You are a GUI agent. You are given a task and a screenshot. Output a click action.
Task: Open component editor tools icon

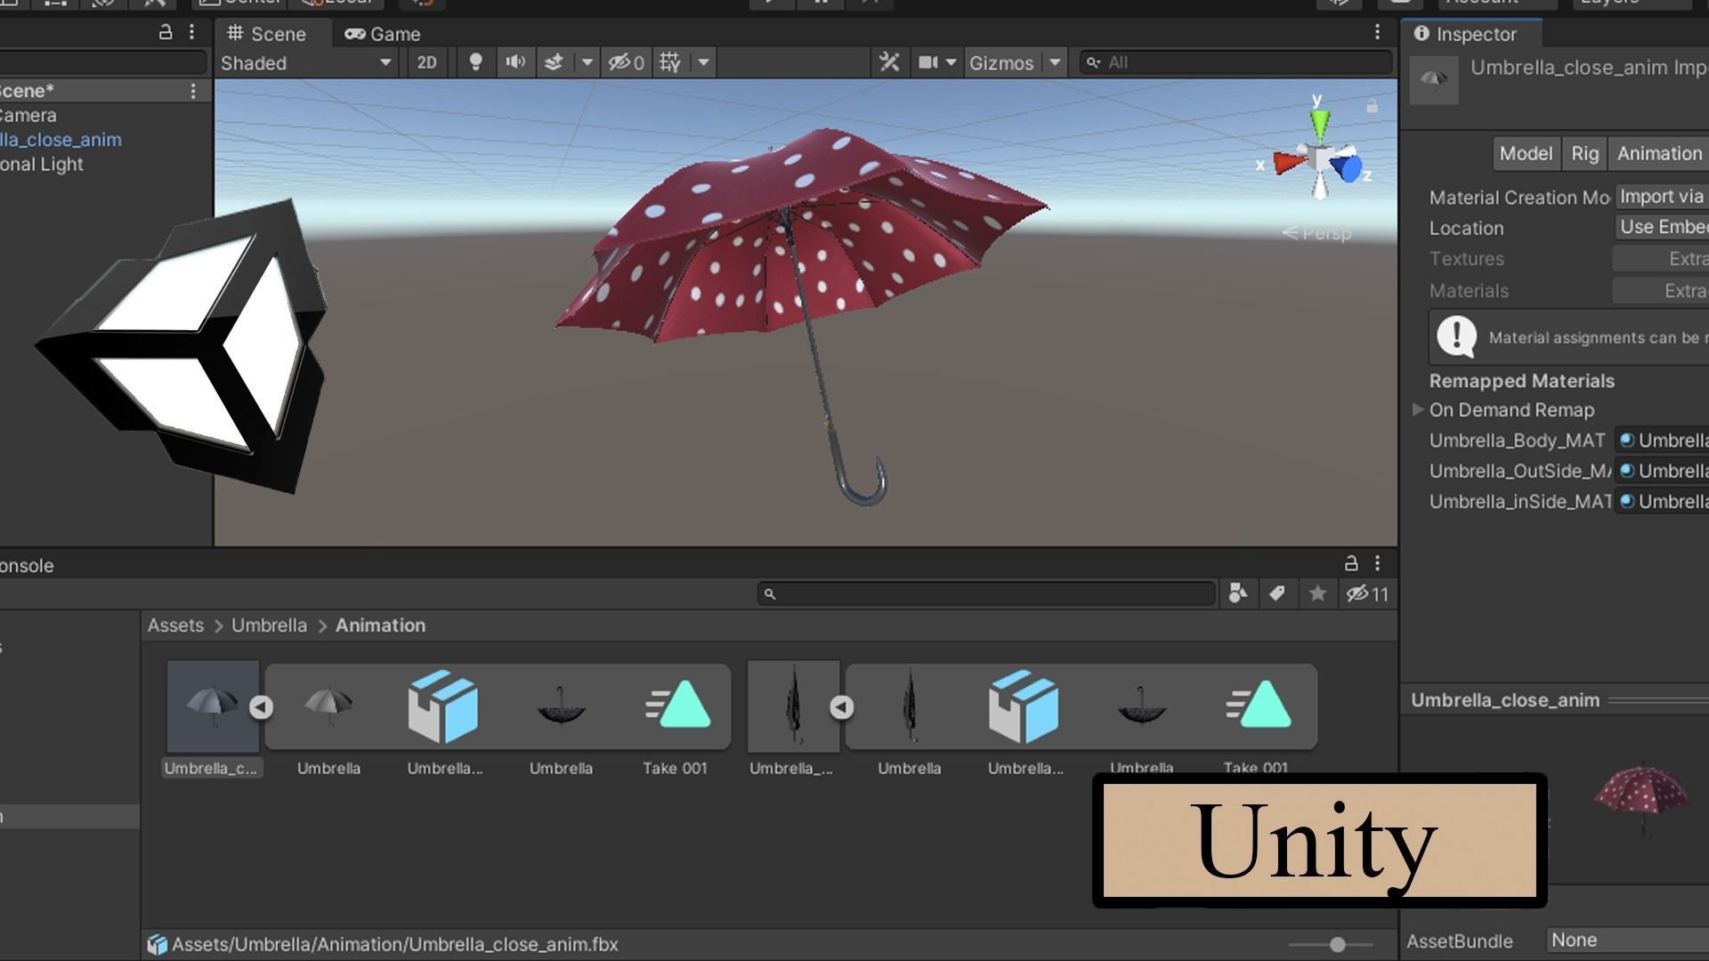pyautogui.click(x=889, y=62)
